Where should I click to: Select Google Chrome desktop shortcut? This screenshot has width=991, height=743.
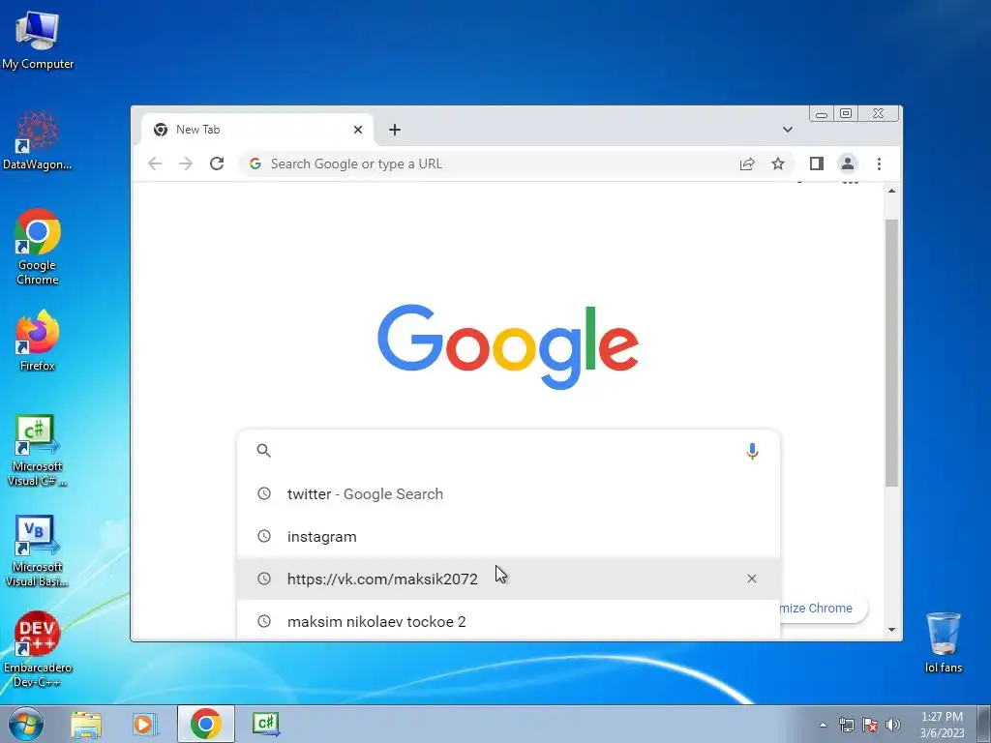click(38, 247)
